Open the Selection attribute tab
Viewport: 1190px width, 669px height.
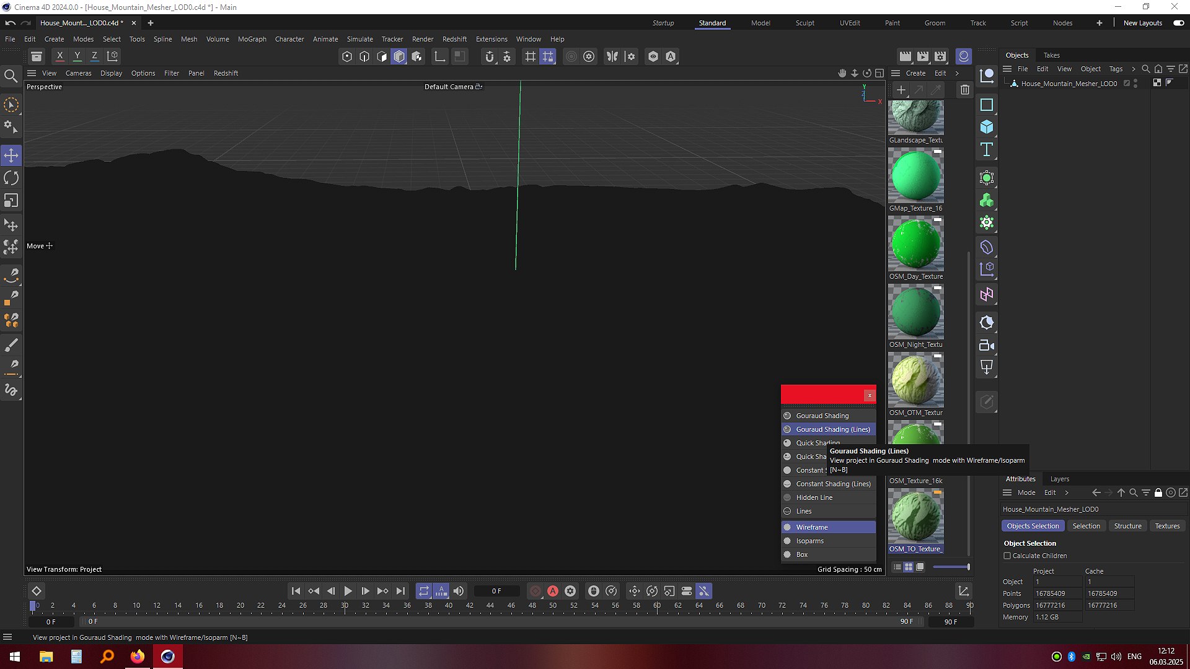point(1086,526)
